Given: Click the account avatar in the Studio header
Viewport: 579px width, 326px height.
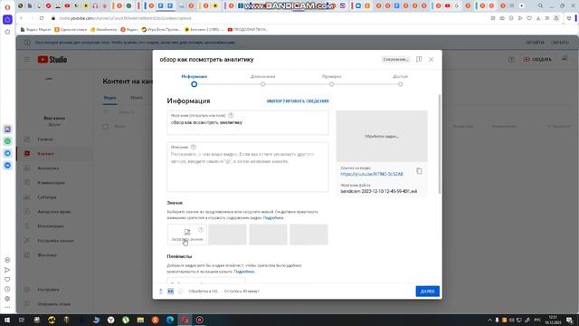Looking at the screenshot, I should pyautogui.click(x=565, y=59).
